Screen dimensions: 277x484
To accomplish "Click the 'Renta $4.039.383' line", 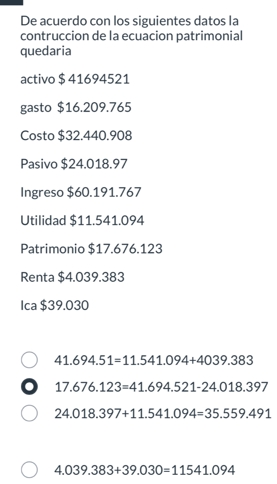I will click(x=72, y=277).
